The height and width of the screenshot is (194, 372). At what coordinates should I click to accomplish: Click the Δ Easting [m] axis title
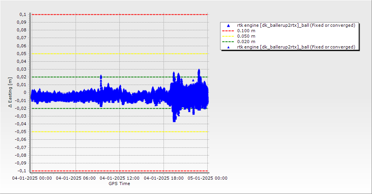tap(10, 92)
